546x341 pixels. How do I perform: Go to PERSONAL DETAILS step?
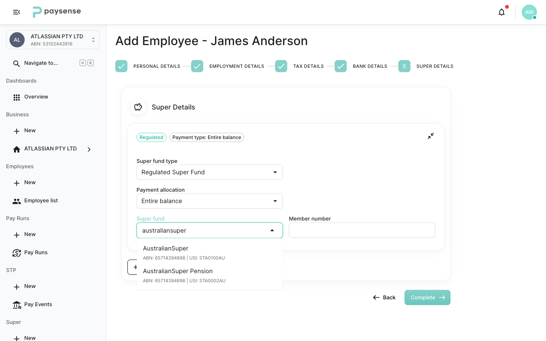(157, 66)
